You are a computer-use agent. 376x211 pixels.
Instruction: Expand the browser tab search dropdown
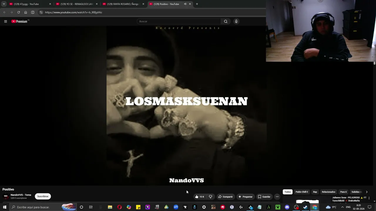[x=4, y=4]
